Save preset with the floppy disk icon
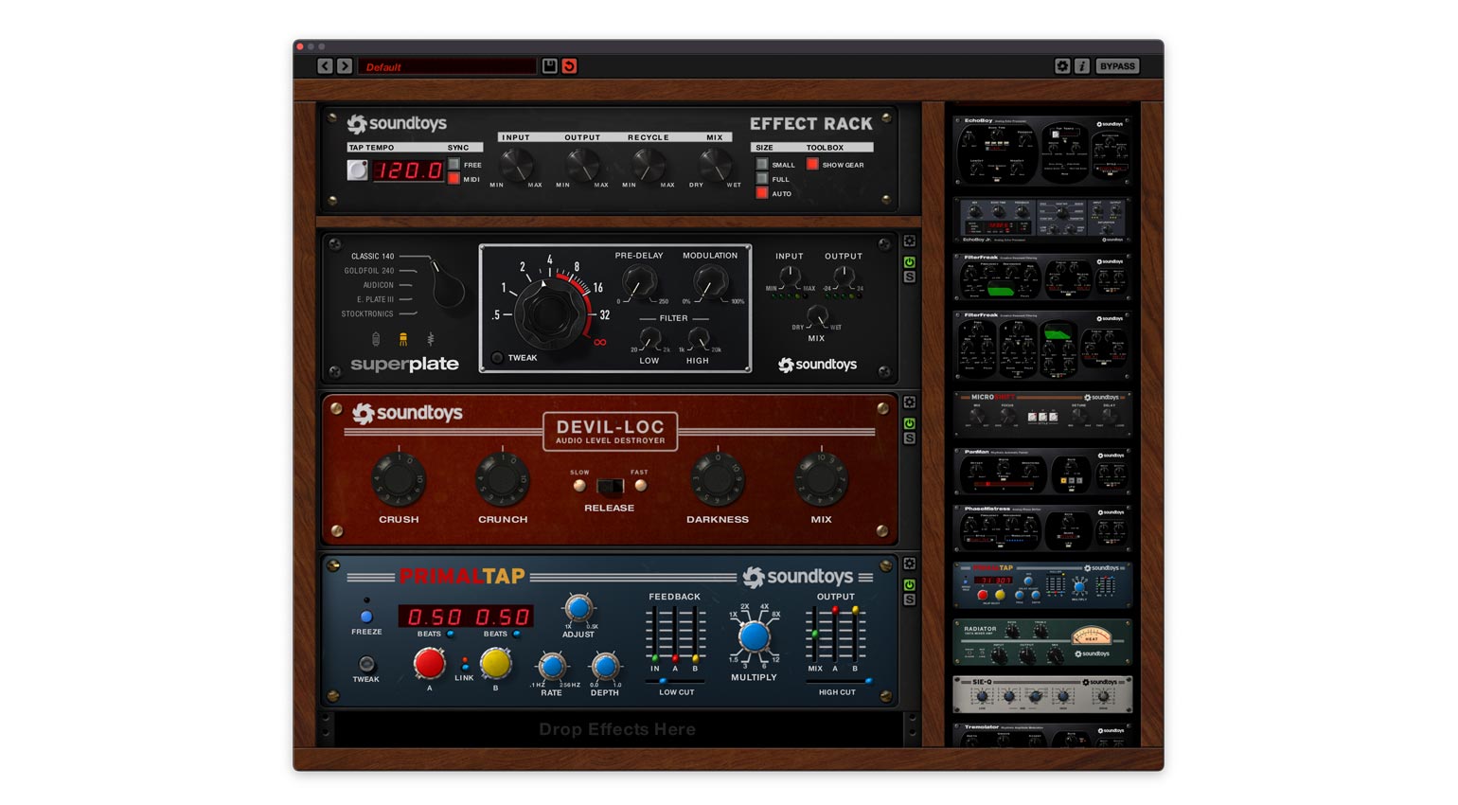 coord(549,65)
